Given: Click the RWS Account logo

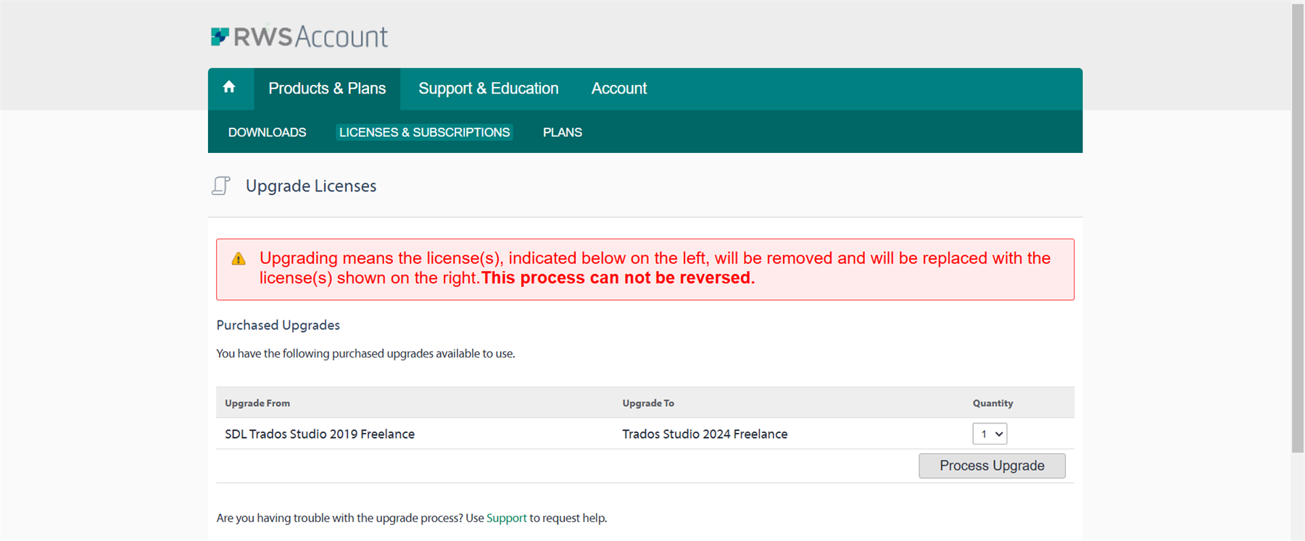Looking at the screenshot, I should [x=299, y=36].
